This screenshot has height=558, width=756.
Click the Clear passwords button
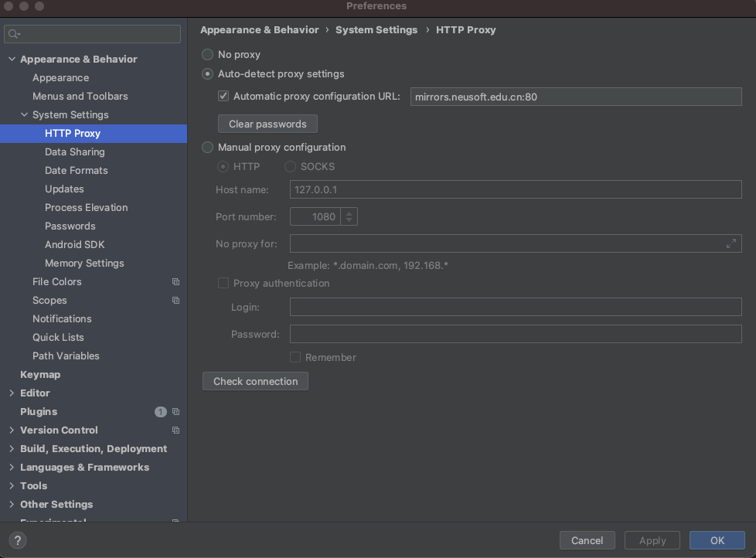tap(267, 124)
